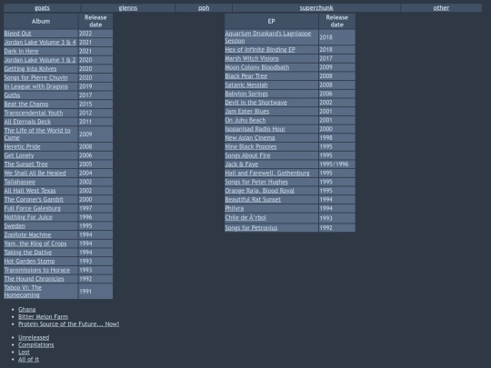Open Protein Source of the Future... Now!
Screen dimensions: 491x368
[68, 323]
